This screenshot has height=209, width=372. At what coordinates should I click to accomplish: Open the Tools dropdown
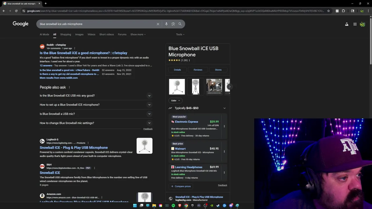click(180, 35)
